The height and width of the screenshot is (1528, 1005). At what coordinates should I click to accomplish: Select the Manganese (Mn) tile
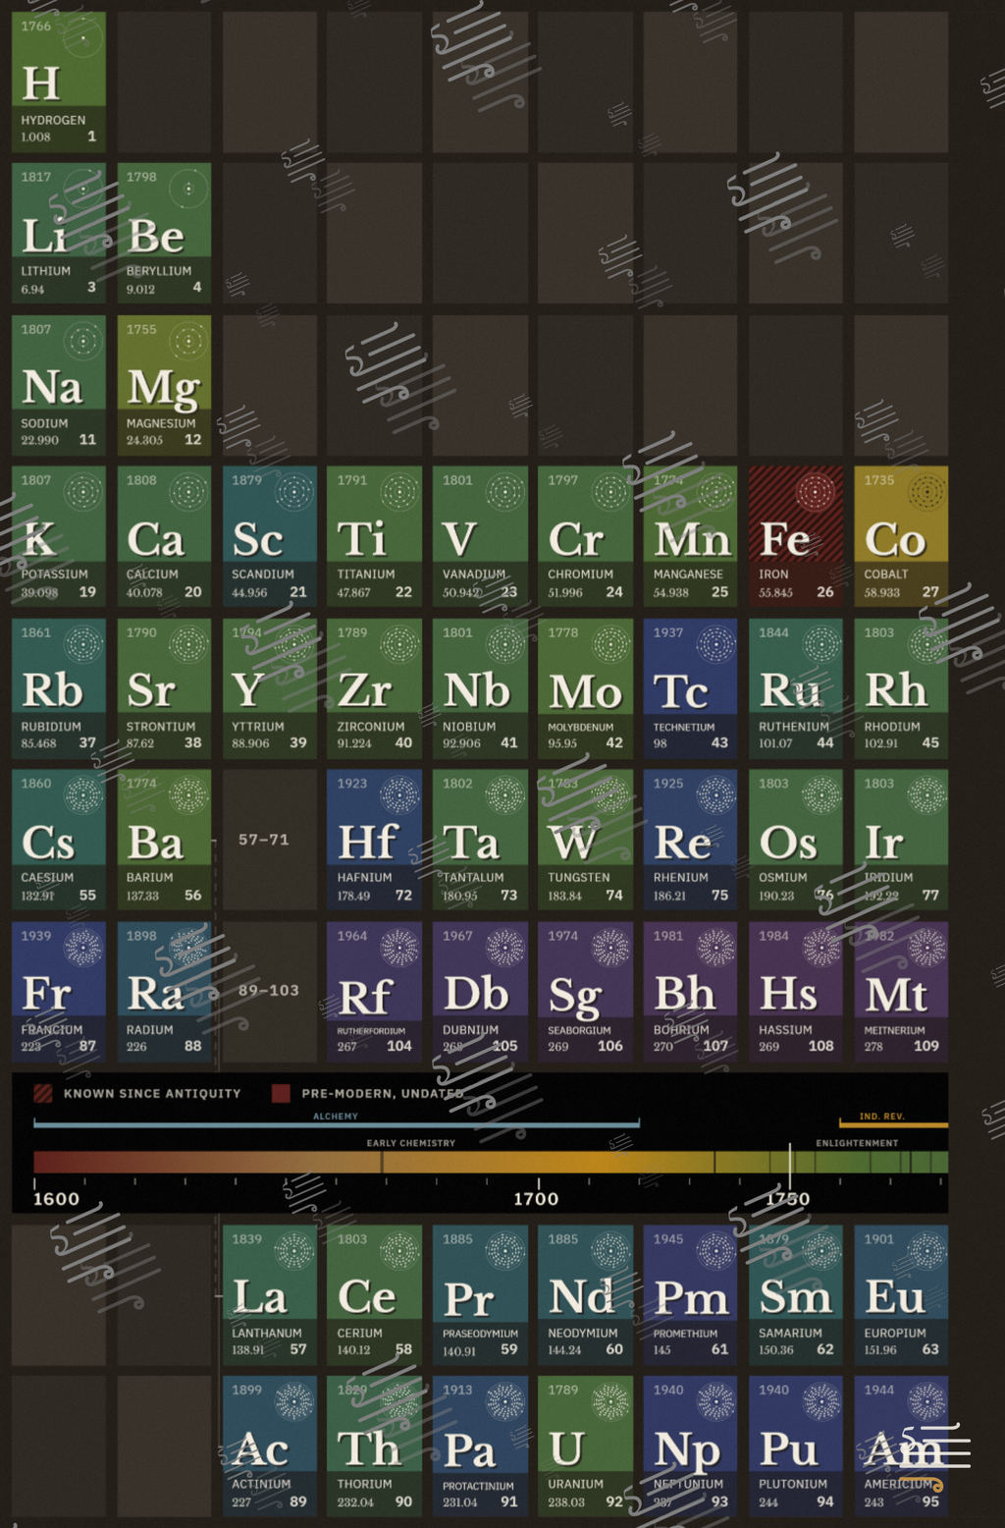point(691,536)
